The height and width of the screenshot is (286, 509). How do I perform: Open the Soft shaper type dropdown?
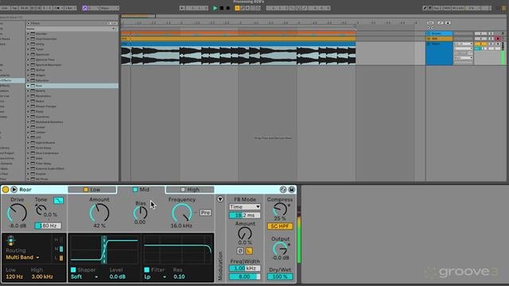tap(84, 276)
